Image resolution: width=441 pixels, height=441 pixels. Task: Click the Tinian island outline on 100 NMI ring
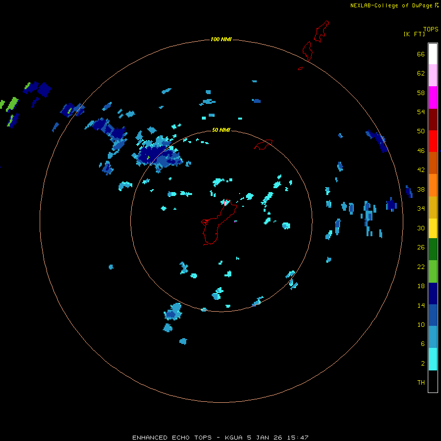pyautogui.click(x=307, y=51)
